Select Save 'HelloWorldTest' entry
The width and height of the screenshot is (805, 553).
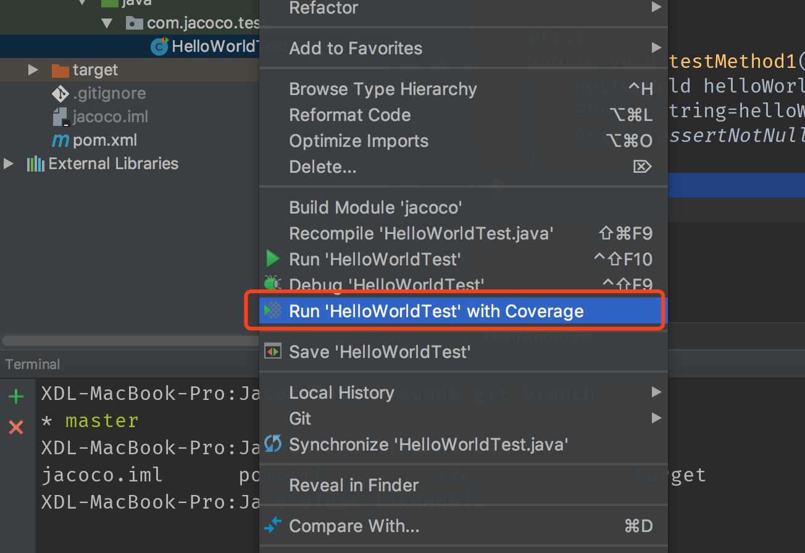463,352
